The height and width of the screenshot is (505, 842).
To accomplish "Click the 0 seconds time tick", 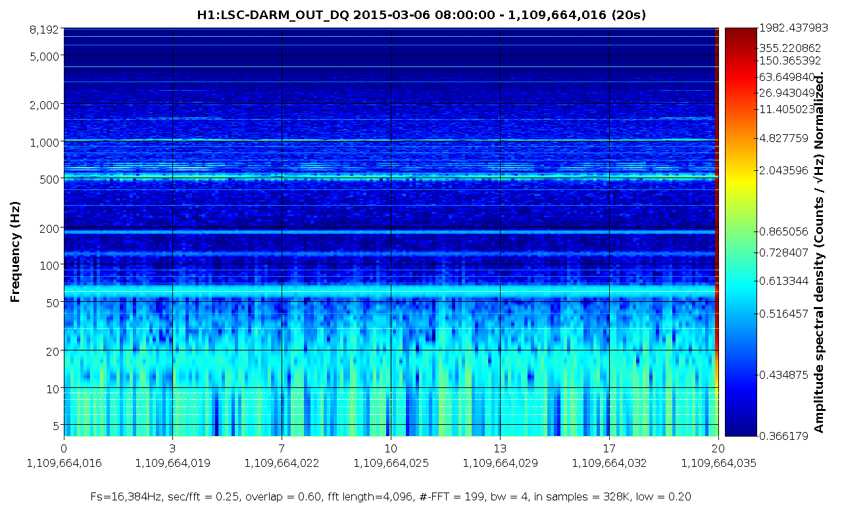I will point(64,448).
